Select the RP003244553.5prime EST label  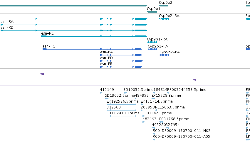(x=187, y=90)
